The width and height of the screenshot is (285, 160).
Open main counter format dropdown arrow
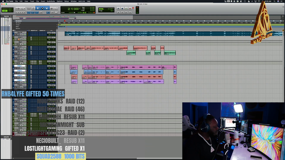point(80,9)
